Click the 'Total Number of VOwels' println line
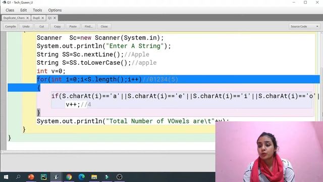The image size is (323, 182). point(133,121)
